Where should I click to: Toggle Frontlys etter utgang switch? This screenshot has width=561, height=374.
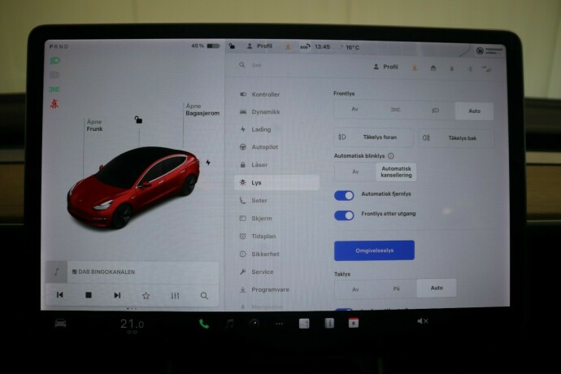pyautogui.click(x=344, y=215)
